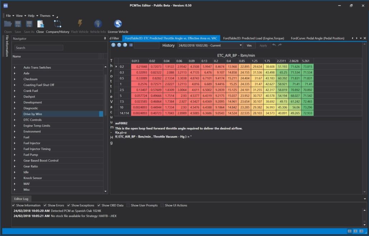Toggle the Show OBD Data checkbox
The width and height of the screenshot is (369, 236).
pos(99,206)
